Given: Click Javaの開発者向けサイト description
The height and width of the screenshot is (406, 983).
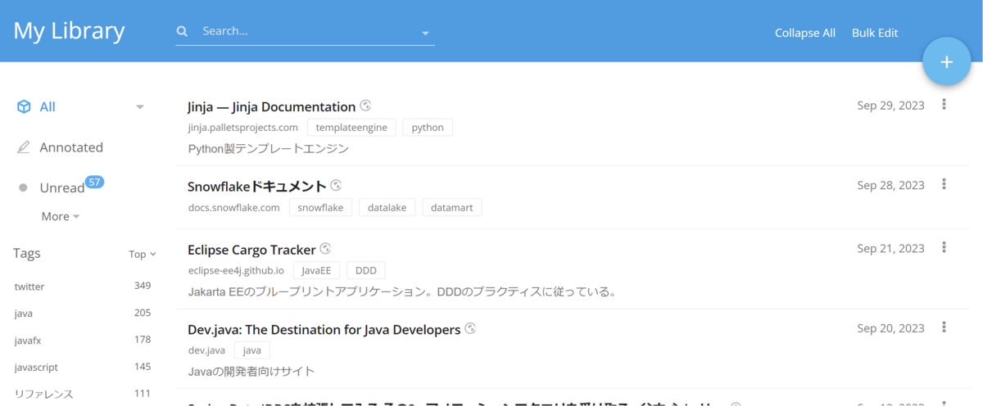Looking at the screenshot, I should click(251, 372).
